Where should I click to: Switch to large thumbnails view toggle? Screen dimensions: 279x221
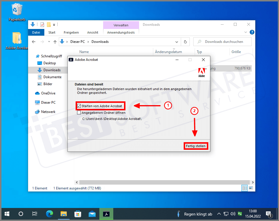click(251, 188)
